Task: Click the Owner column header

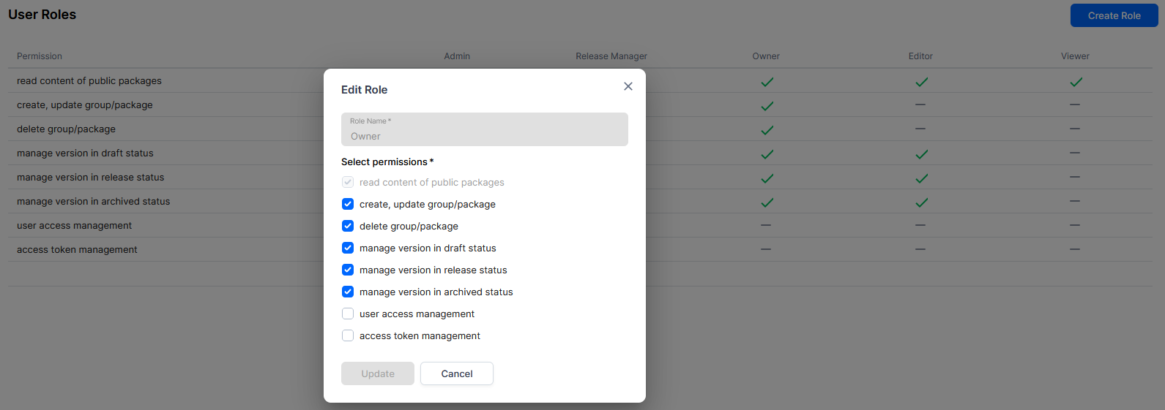Action: (x=766, y=56)
